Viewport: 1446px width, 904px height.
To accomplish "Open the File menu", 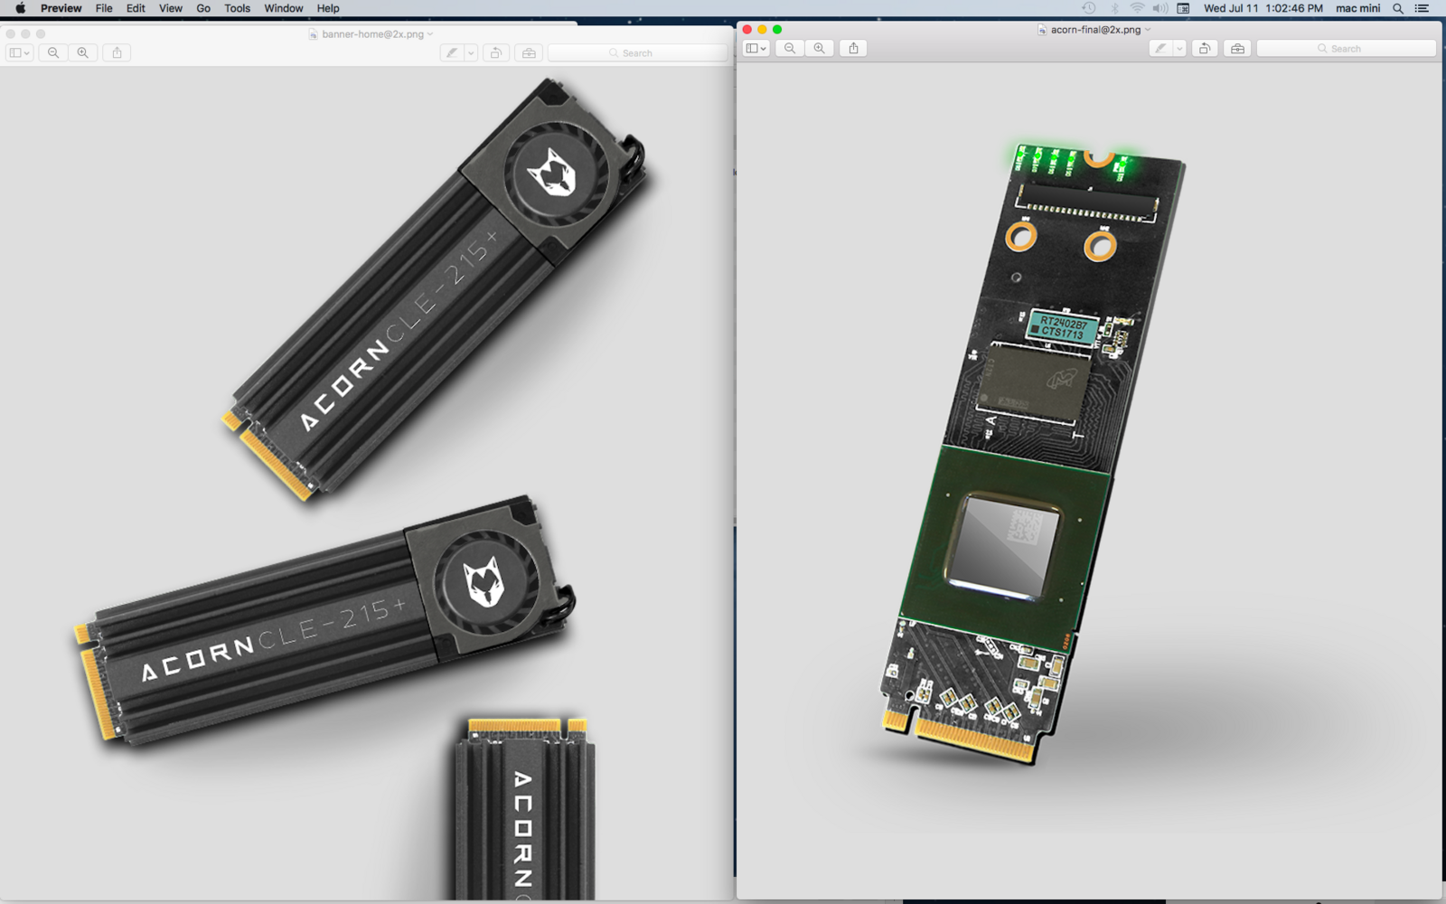I will (x=104, y=8).
